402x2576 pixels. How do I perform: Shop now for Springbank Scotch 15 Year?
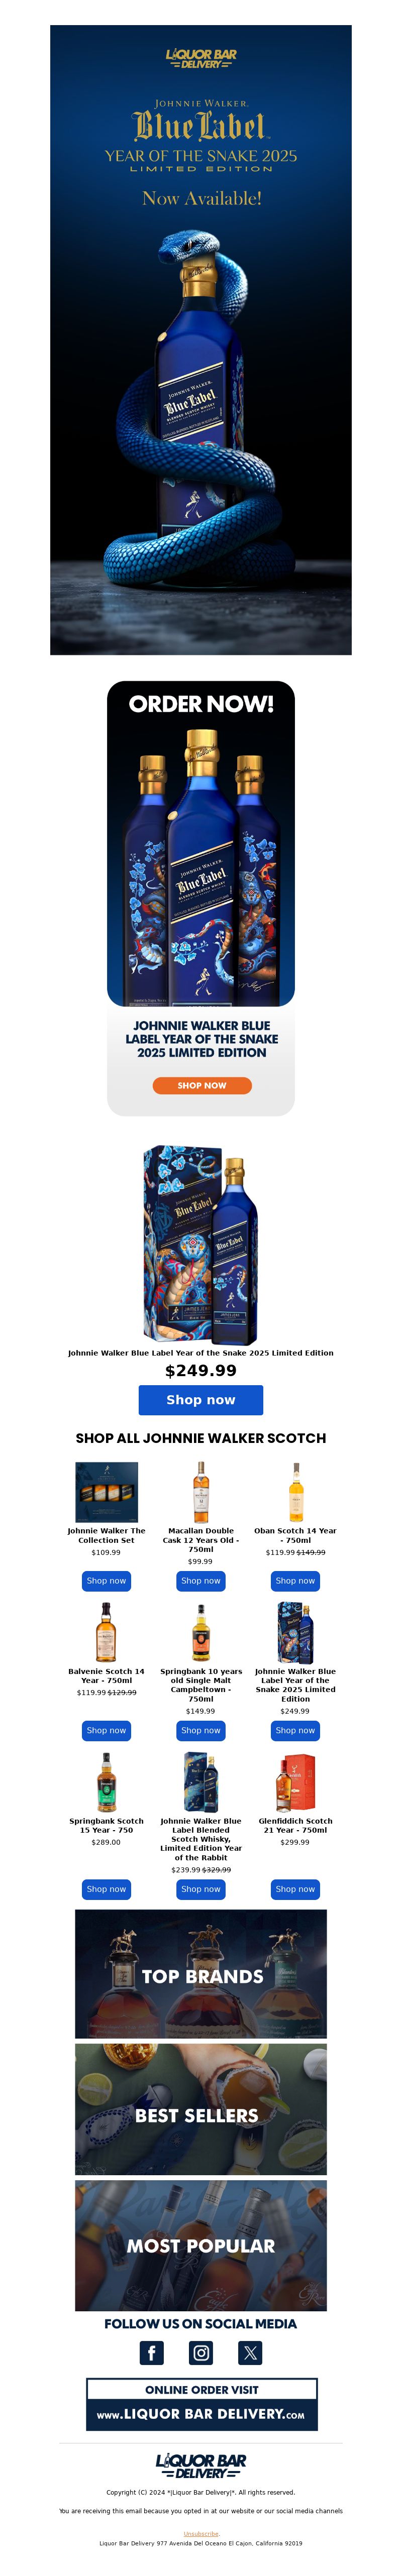click(x=106, y=1889)
